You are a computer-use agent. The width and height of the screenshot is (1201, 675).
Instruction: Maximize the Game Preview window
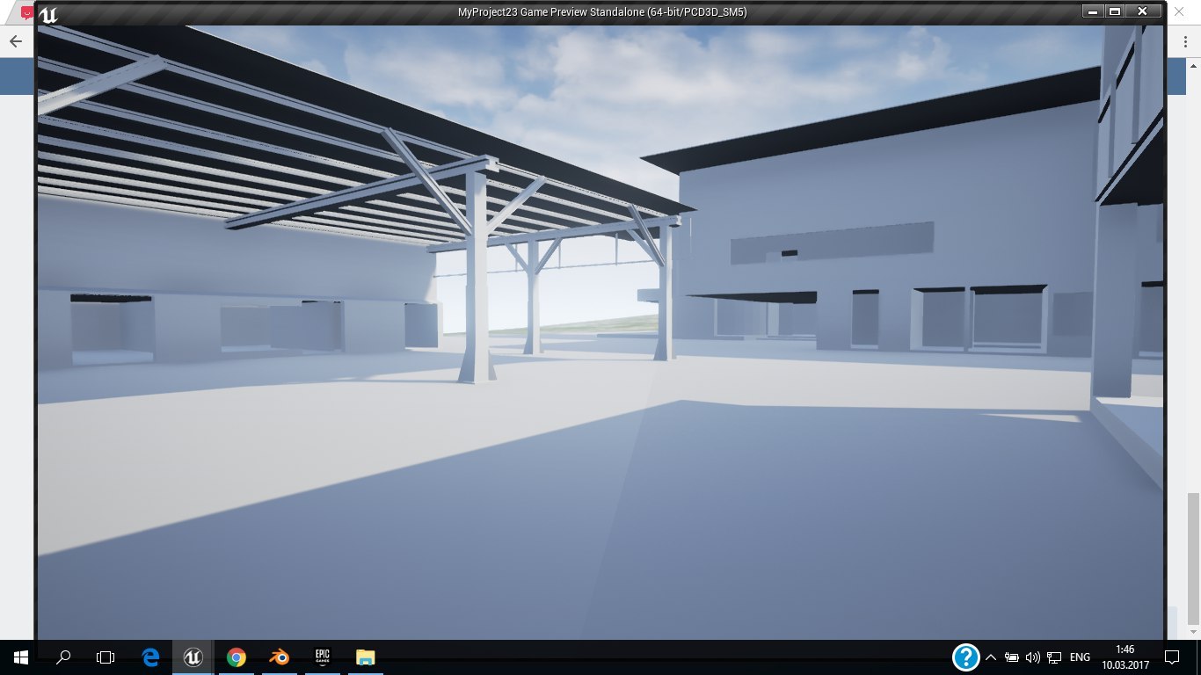point(1115,11)
